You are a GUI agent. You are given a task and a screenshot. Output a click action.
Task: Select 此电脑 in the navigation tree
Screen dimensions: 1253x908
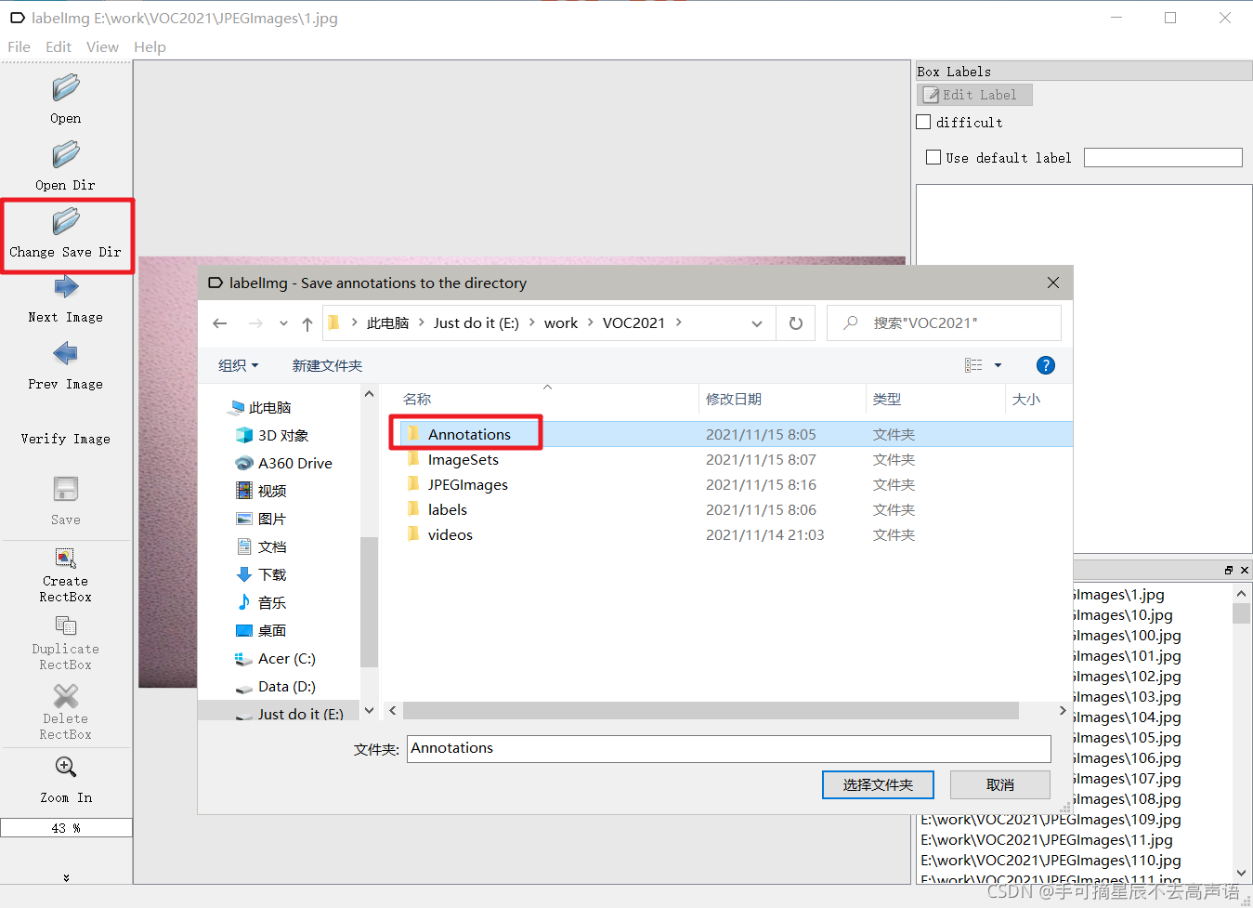pyautogui.click(x=269, y=407)
